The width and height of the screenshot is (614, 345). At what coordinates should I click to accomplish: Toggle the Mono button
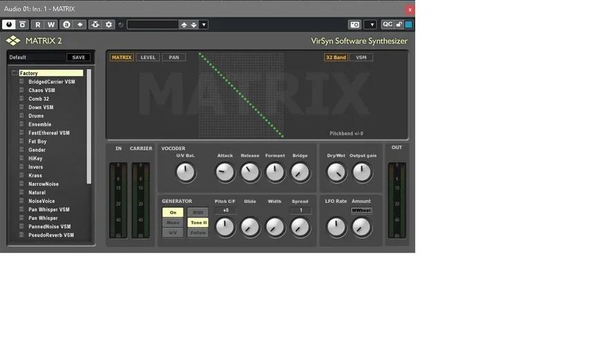pyautogui.click(x=173, y=223)
